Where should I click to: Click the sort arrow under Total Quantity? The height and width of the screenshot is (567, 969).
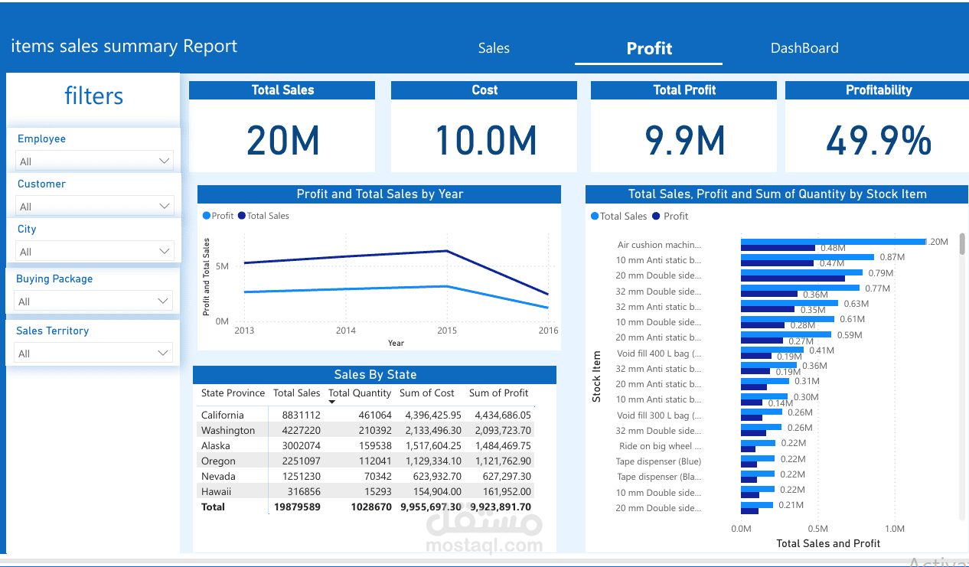pos(332,402)
